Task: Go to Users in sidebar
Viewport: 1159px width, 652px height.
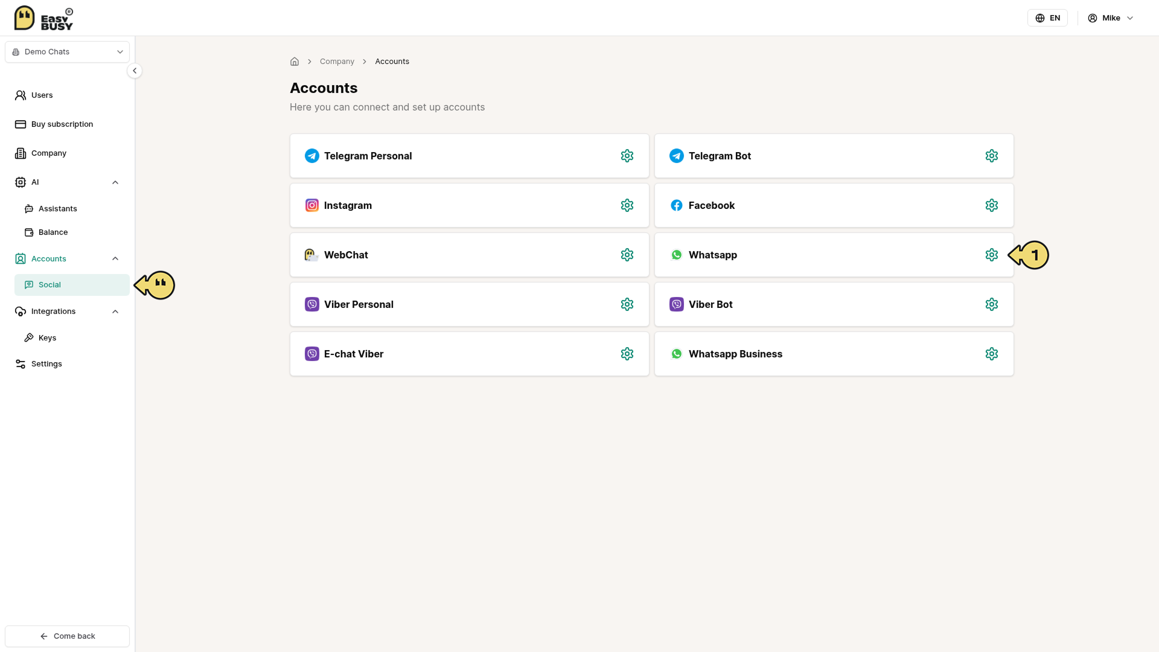Action: pos(67,95)
